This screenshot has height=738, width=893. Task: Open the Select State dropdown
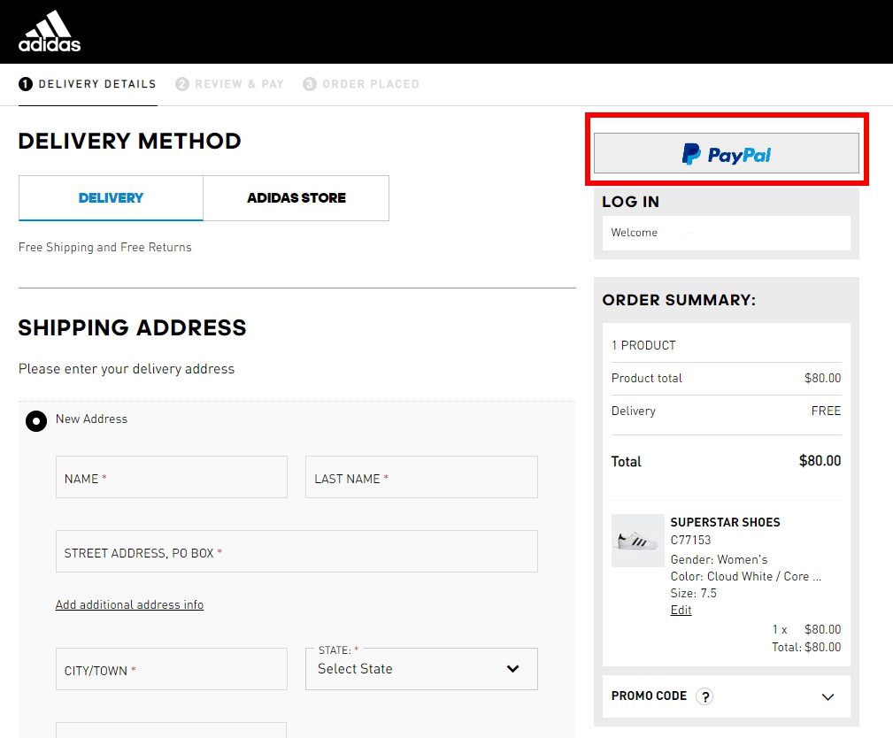[421, 669]
